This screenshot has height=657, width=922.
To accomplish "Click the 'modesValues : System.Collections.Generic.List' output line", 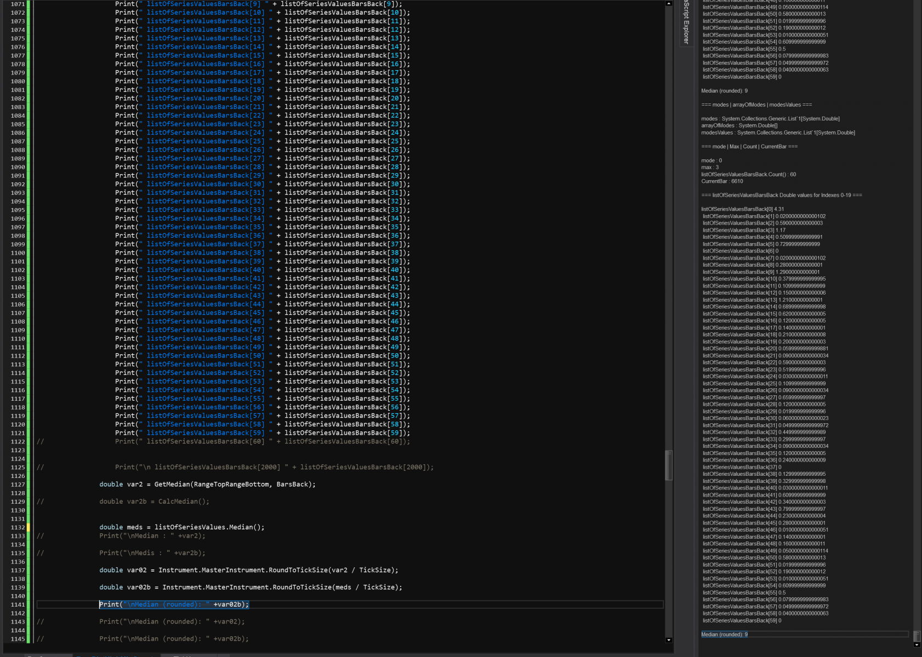I will click(778, 132).
